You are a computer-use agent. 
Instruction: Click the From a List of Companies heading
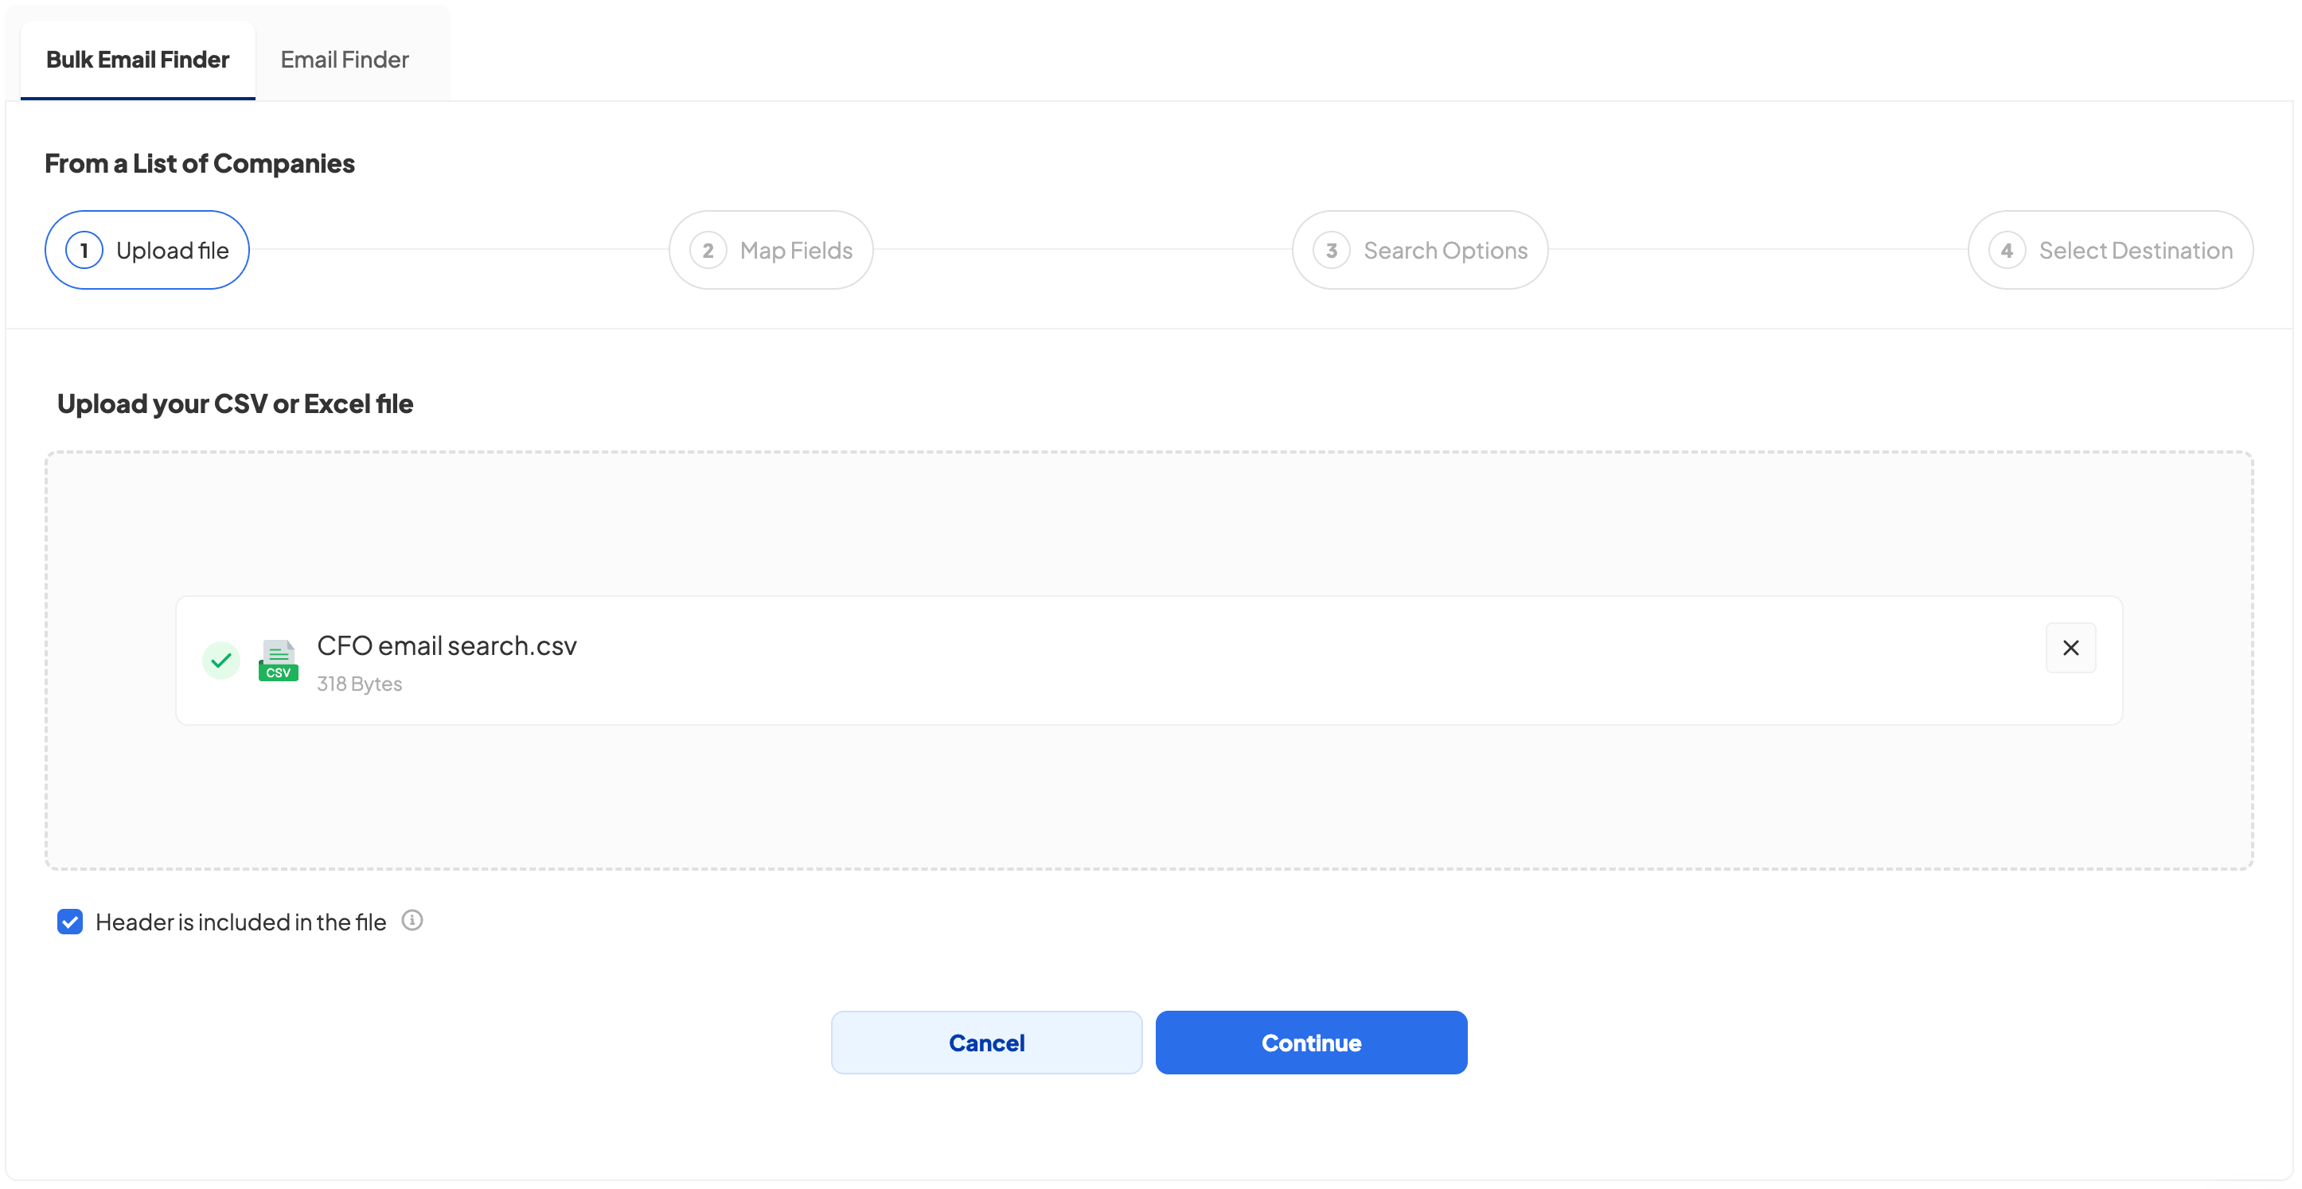[199, 162]
